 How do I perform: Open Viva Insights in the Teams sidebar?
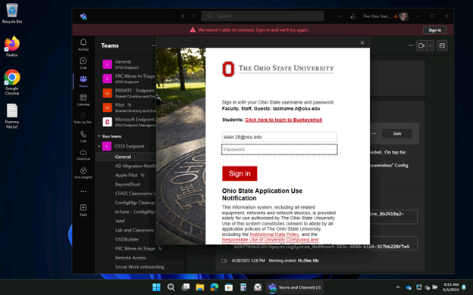click(83, 173)
